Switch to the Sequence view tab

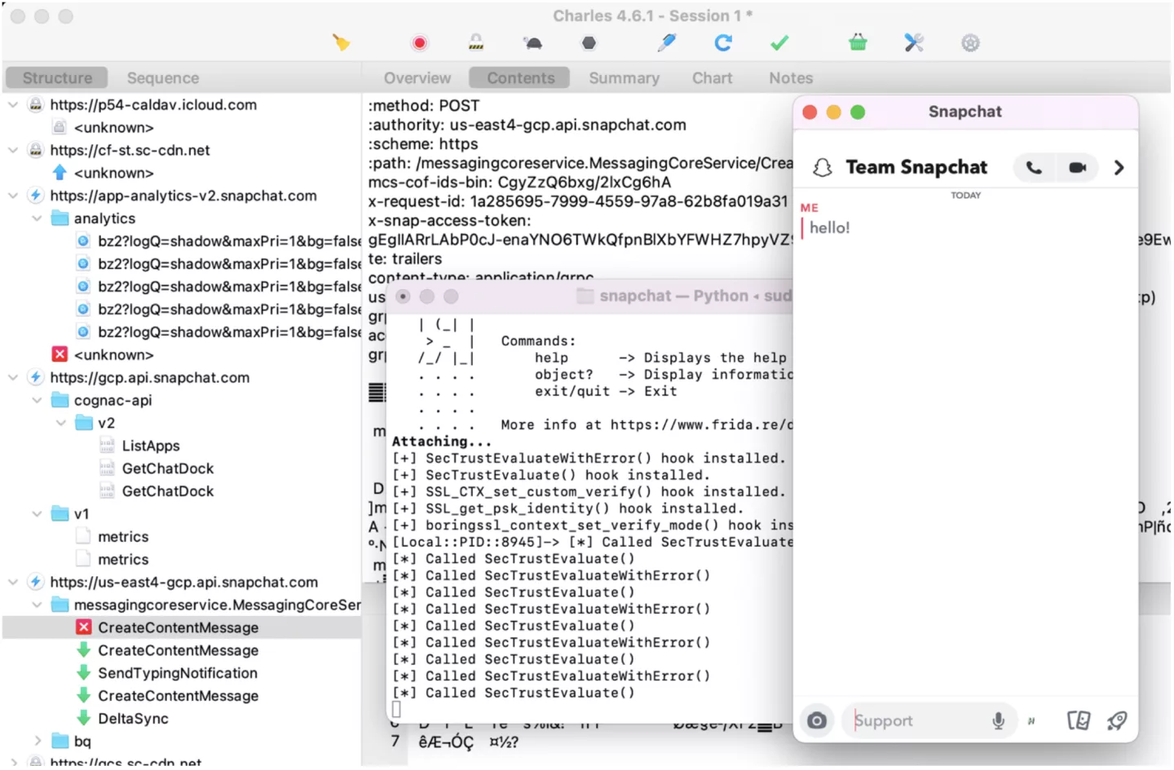(x=163, y=77)
